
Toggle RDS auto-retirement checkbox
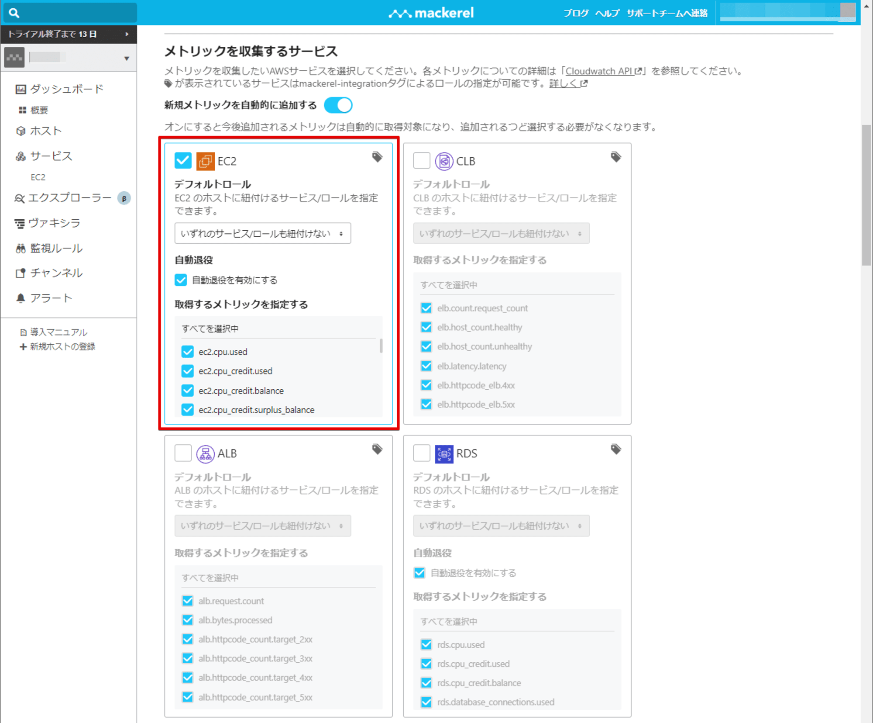tap(419, 573)
